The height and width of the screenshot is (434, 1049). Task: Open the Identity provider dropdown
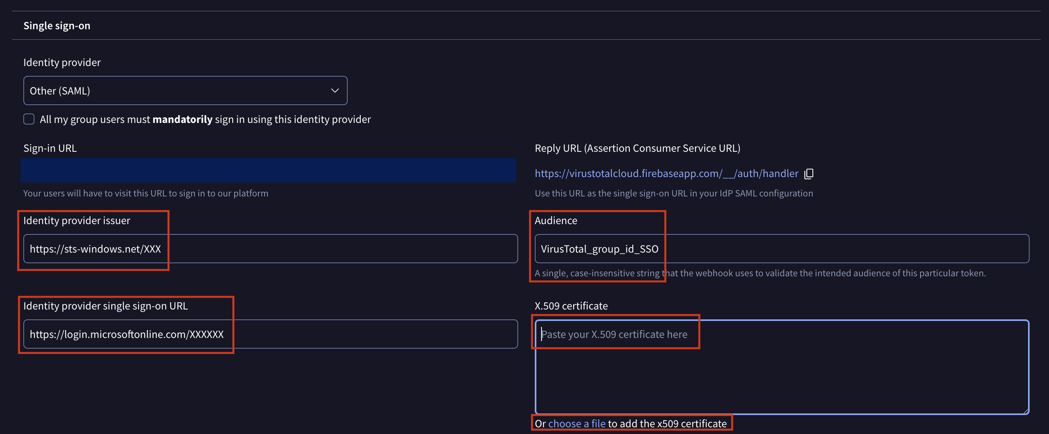pyautogui.click(x=185, y=91)
